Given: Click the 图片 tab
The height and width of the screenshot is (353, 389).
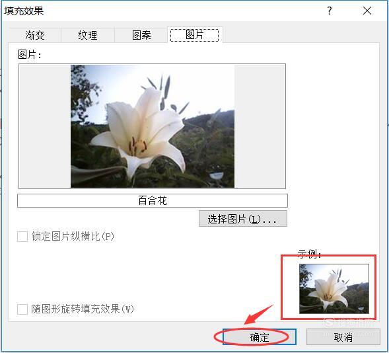Looking at the screenshot, I should click(x=195, y=35).
